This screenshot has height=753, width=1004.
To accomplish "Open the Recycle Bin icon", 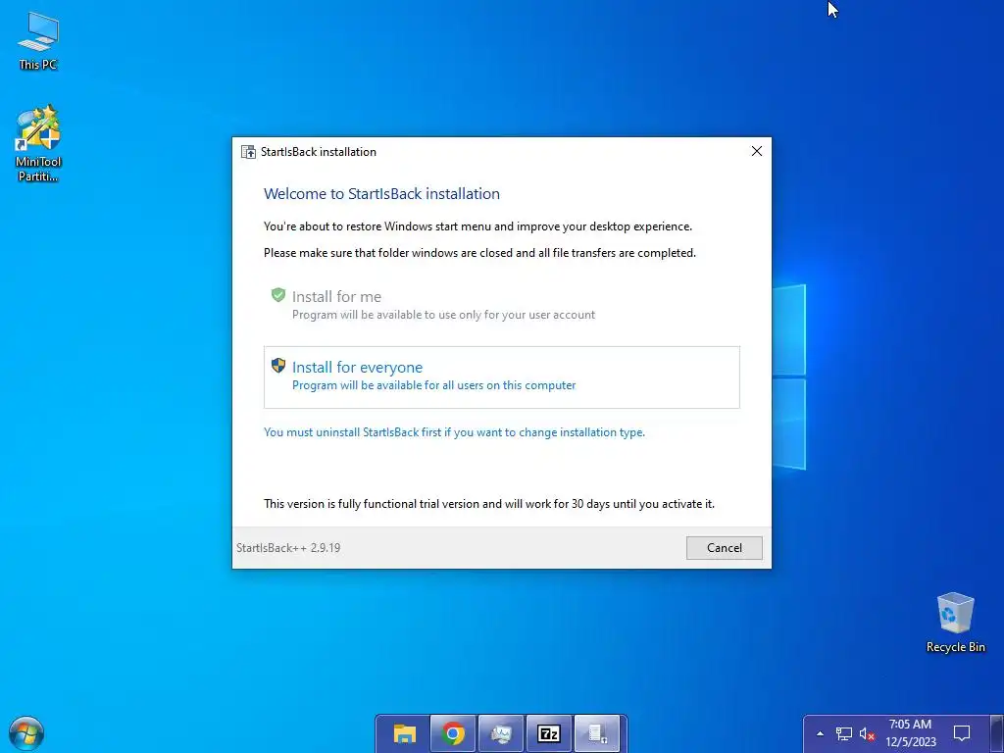I will [955, 623].
